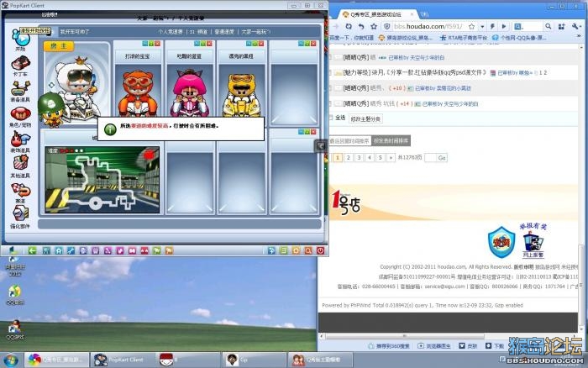Click the red power icon in PopKart toolbar

(320, 250)
